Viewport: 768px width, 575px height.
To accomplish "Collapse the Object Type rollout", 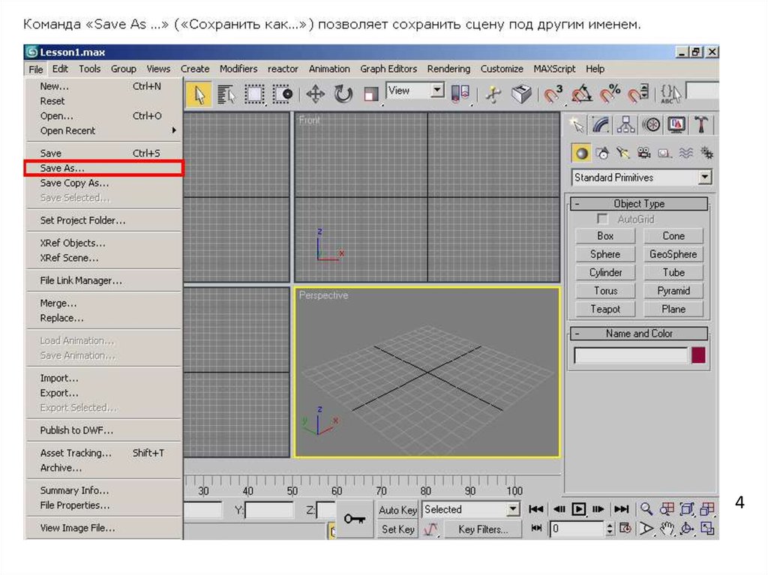I will coord(638,204).
